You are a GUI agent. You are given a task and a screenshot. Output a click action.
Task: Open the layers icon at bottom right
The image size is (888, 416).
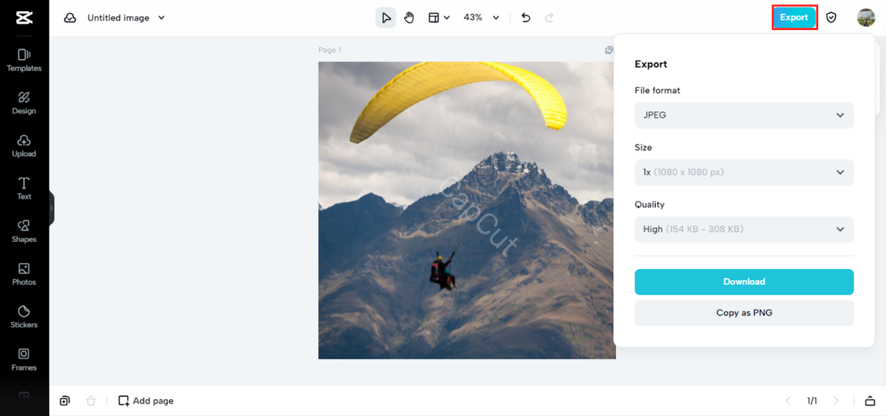[x=870, y=401]
